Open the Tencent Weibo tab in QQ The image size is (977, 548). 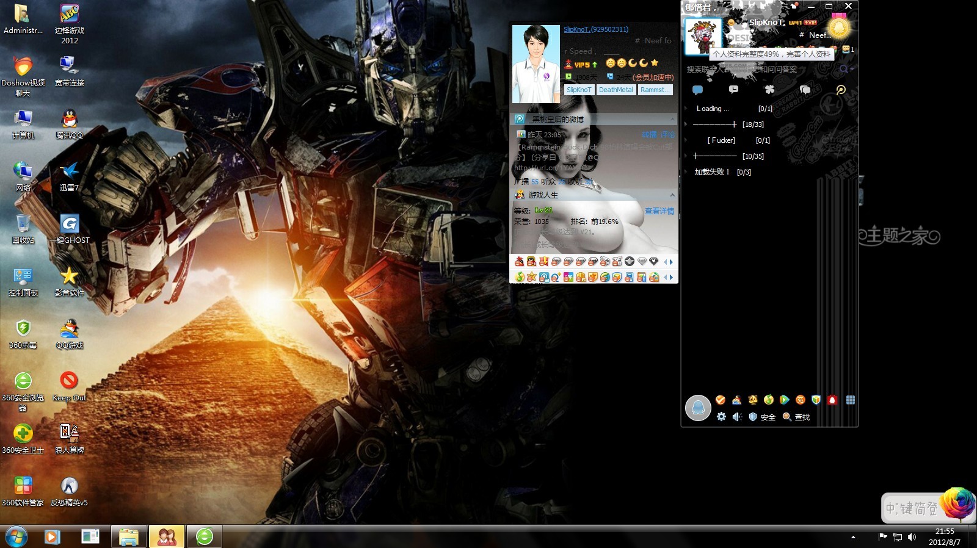[x=841, y=90]
